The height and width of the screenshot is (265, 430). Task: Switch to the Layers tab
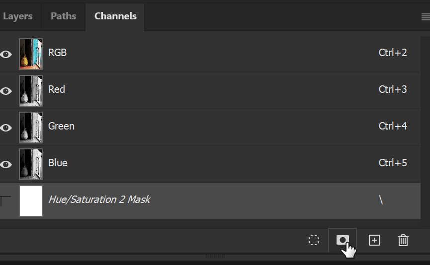17,16
